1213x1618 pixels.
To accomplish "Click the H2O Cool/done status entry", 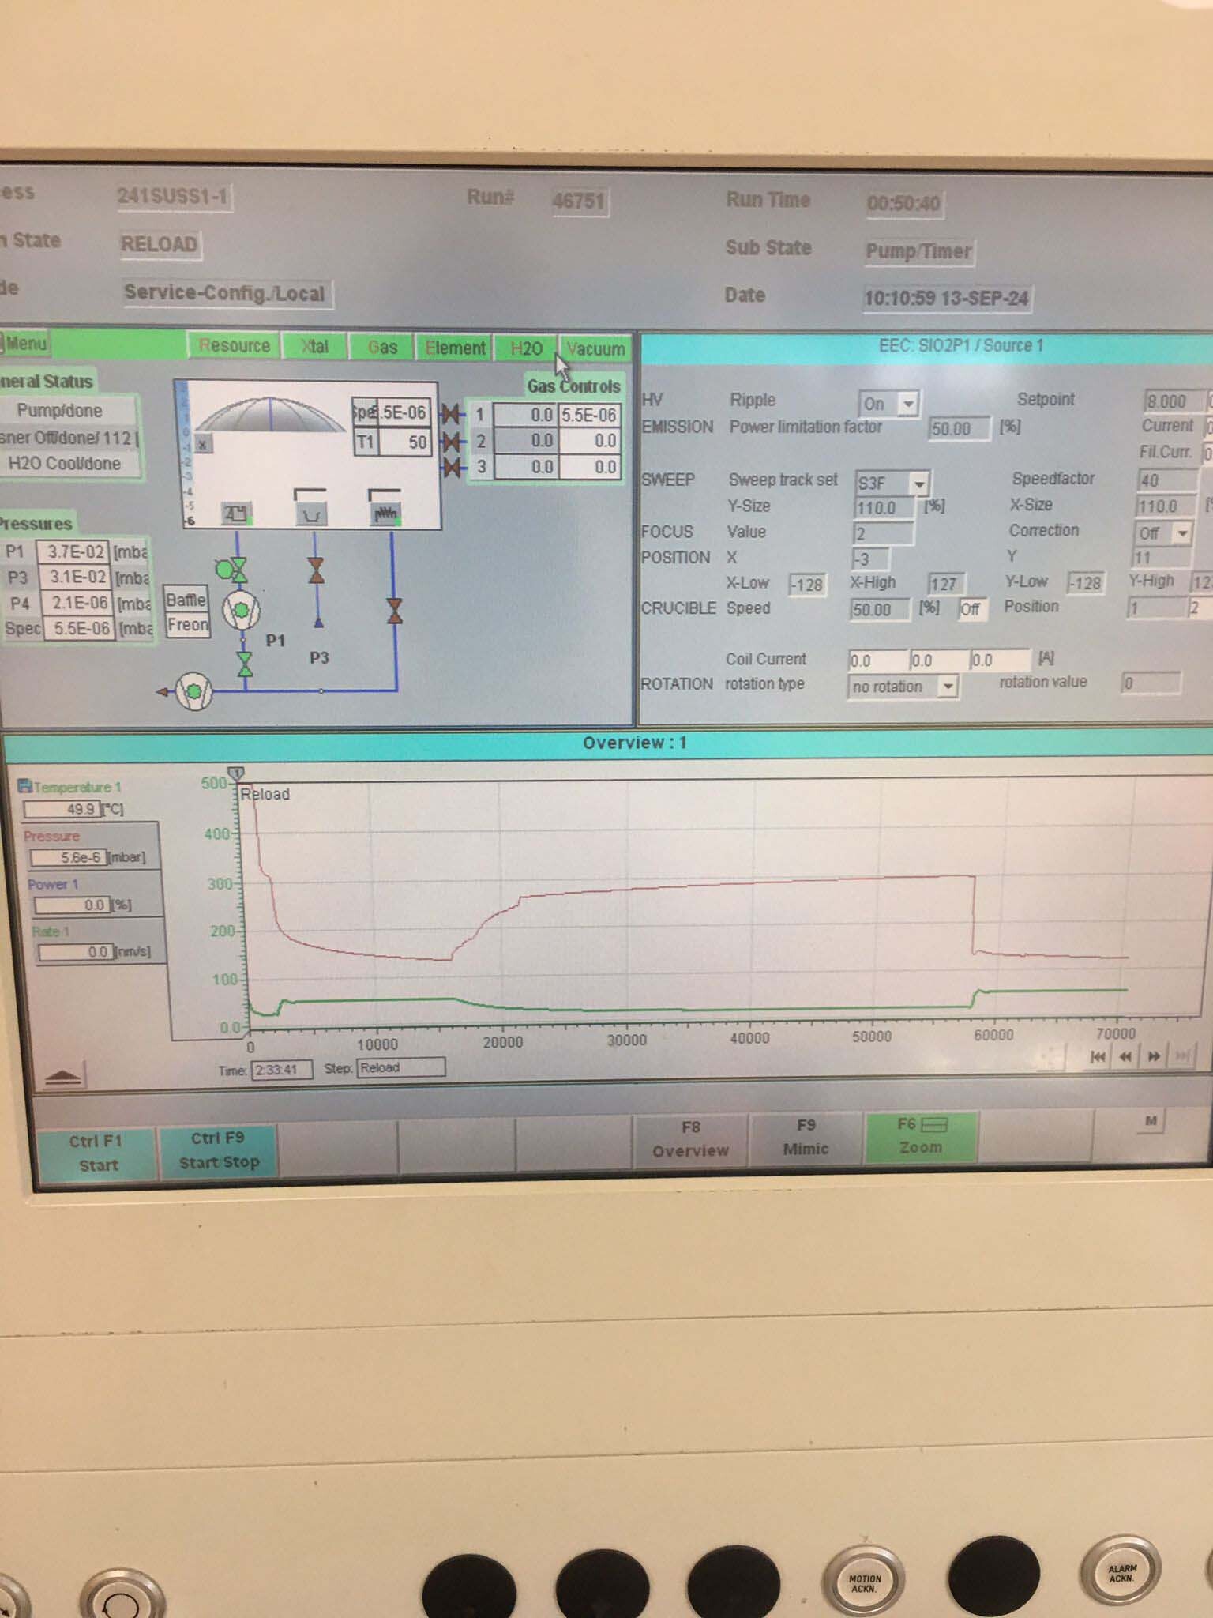I will click(x=65, y=464).
